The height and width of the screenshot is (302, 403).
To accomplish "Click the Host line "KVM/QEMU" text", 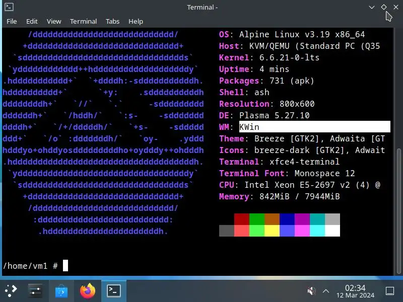I will pyautogui.click(x=269, y=46).
